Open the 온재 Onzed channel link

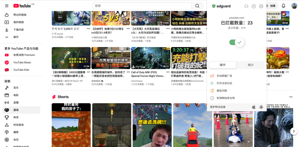57,34
